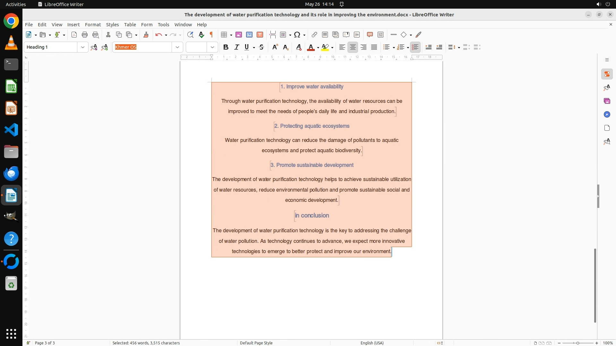The image size is (616, 346).
Task: Expand the font name dropdown
Action: click(177, 47)
